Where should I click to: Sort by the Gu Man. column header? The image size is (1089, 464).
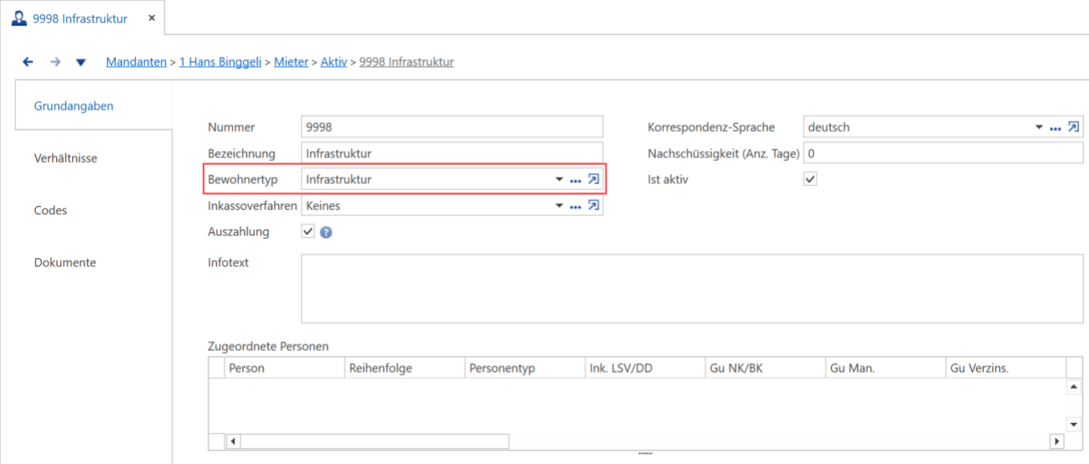point(885,369)
